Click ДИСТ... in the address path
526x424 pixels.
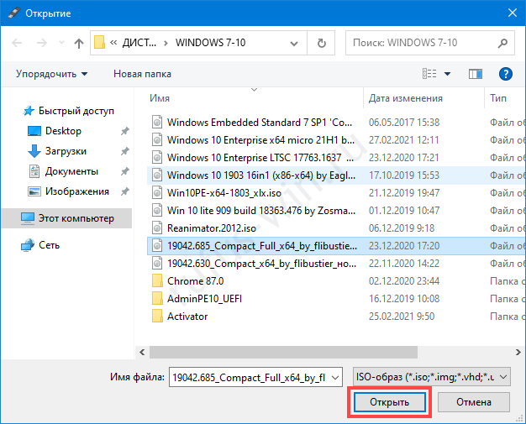tap(139, 43)
